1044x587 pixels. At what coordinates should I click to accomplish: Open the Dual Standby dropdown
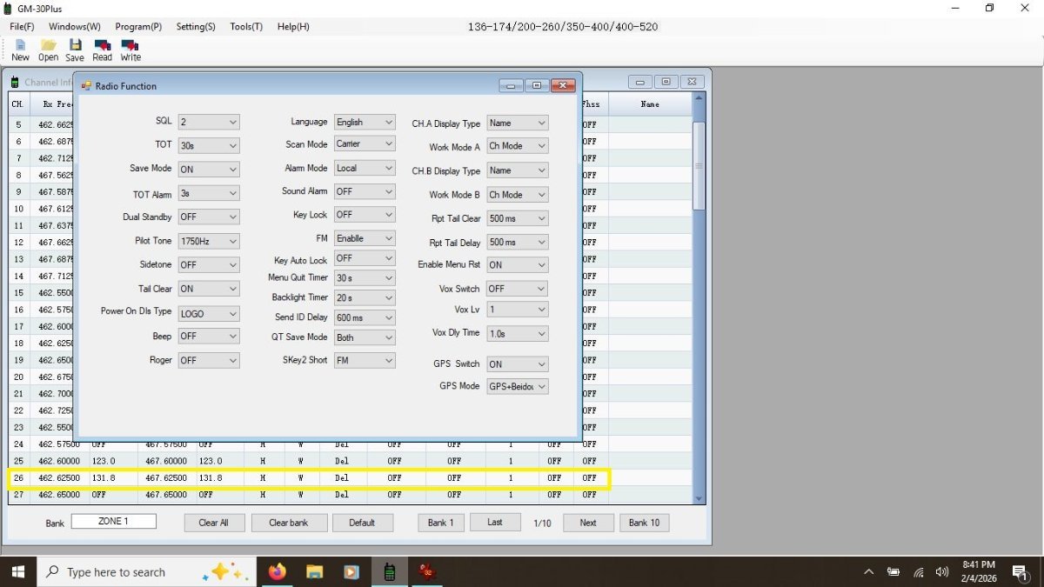tap(209, 217)
